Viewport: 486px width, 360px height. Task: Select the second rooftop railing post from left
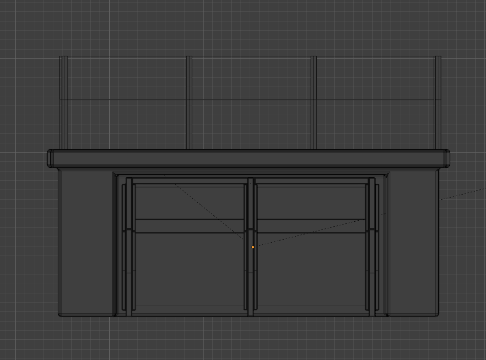(x=189, y=103)
